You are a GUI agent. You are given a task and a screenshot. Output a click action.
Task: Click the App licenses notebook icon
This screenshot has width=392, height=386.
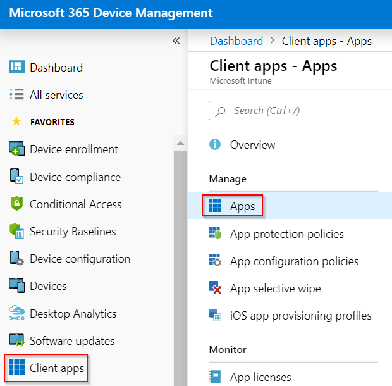coord(215,377)
